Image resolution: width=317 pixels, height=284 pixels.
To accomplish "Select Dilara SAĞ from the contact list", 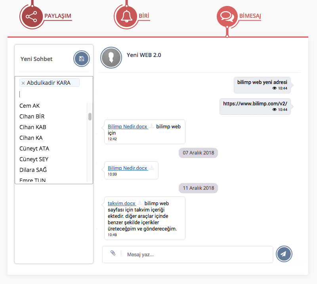I will [33, 170].
